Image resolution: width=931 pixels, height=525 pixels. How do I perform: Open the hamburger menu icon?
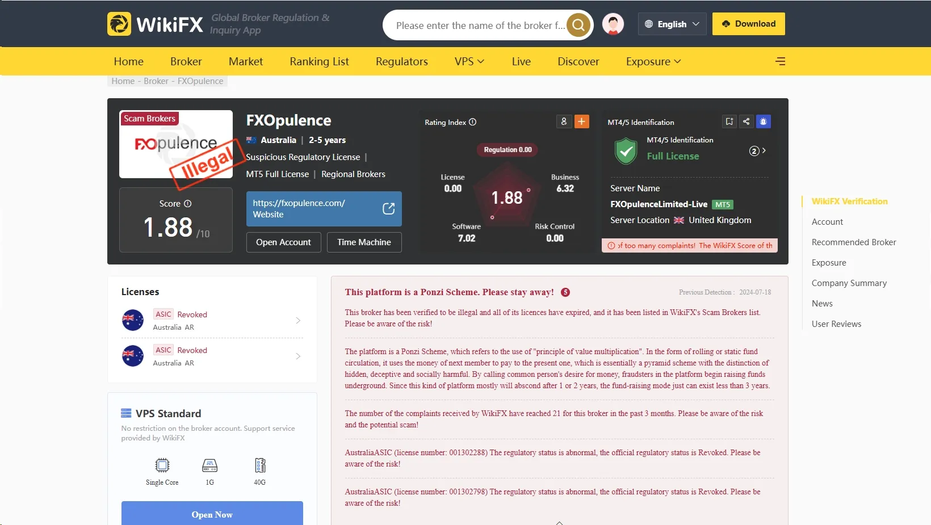pos(781,61)
